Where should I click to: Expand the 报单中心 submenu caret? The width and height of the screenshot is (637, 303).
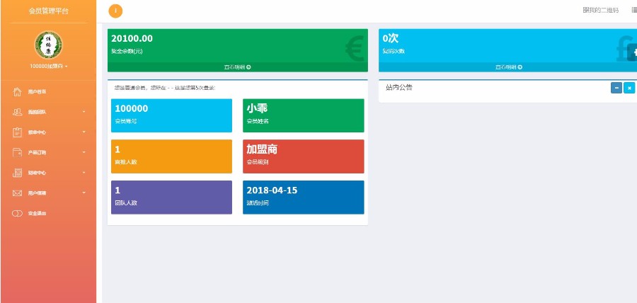point(84,132)
